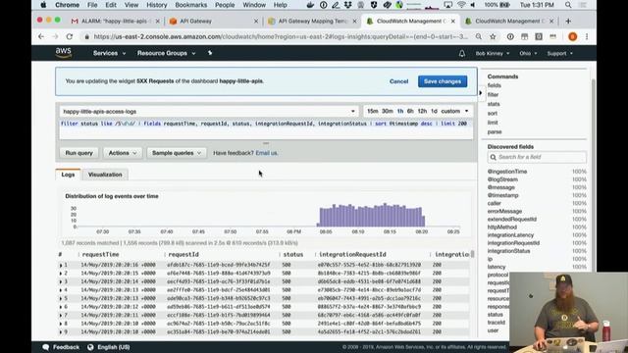Open the notifications bell in AWS header
The width and height of the screenshot is (628, 353).
pyautogui.click(x=462, y=53)
